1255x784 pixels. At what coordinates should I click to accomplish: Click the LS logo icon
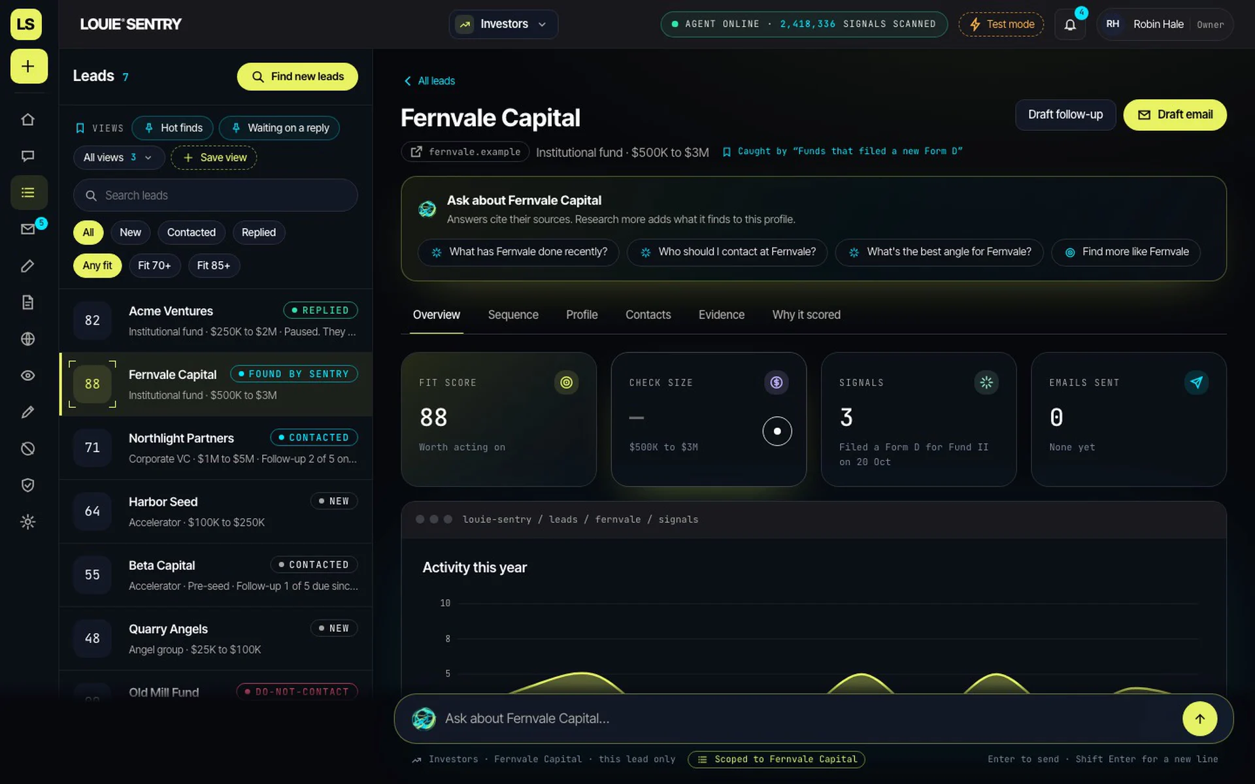pyautogui.click(x=26, y=24)
